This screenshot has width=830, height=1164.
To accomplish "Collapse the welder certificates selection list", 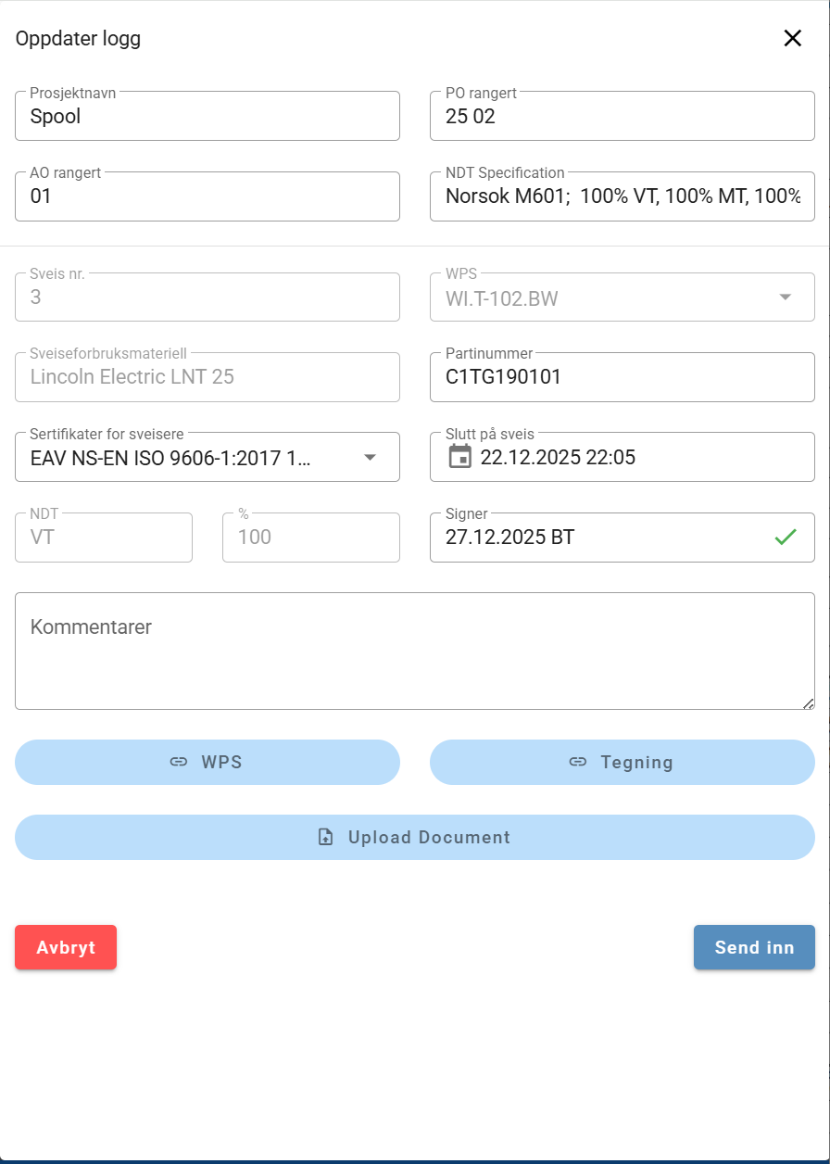I will 371,457.
